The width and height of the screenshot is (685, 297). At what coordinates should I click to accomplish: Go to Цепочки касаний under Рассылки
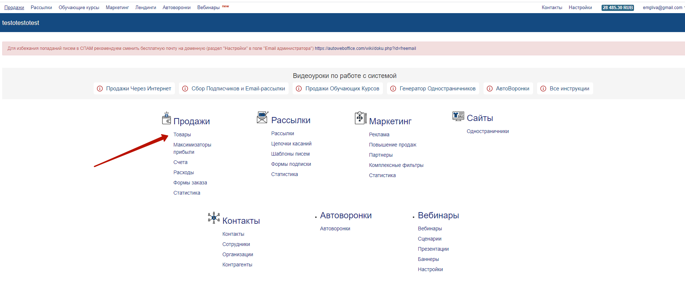coord(291,144)
